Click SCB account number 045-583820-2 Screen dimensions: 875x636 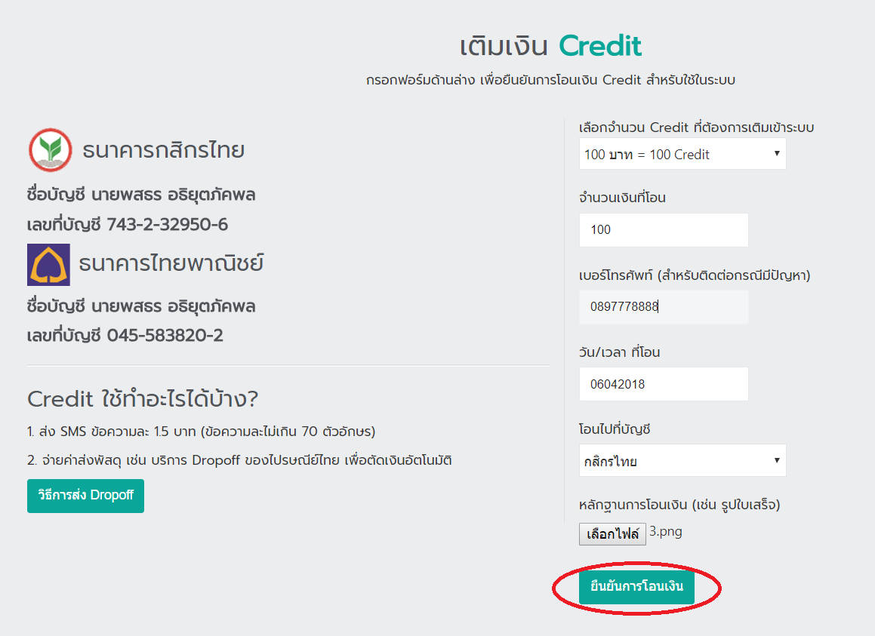(x=165, y=336)
